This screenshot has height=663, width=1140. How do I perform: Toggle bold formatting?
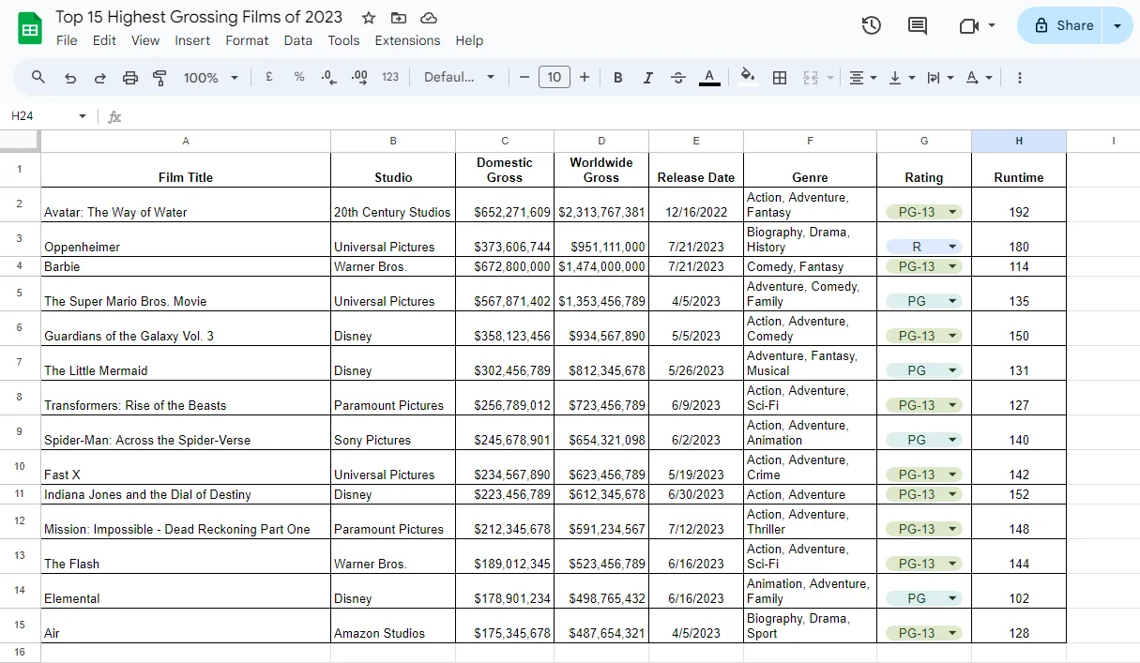pos(617,77)
